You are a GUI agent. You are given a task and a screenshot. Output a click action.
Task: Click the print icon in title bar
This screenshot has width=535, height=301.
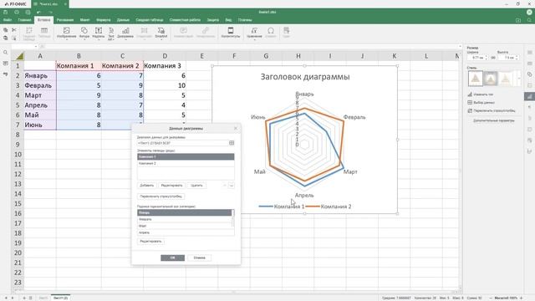coord(17,12)
